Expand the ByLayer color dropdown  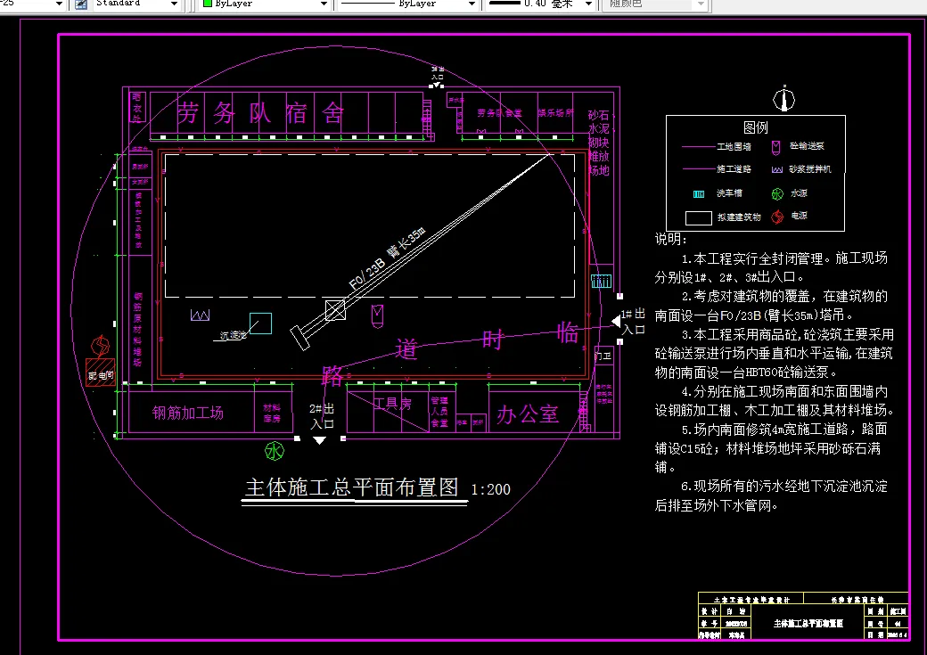325,5
